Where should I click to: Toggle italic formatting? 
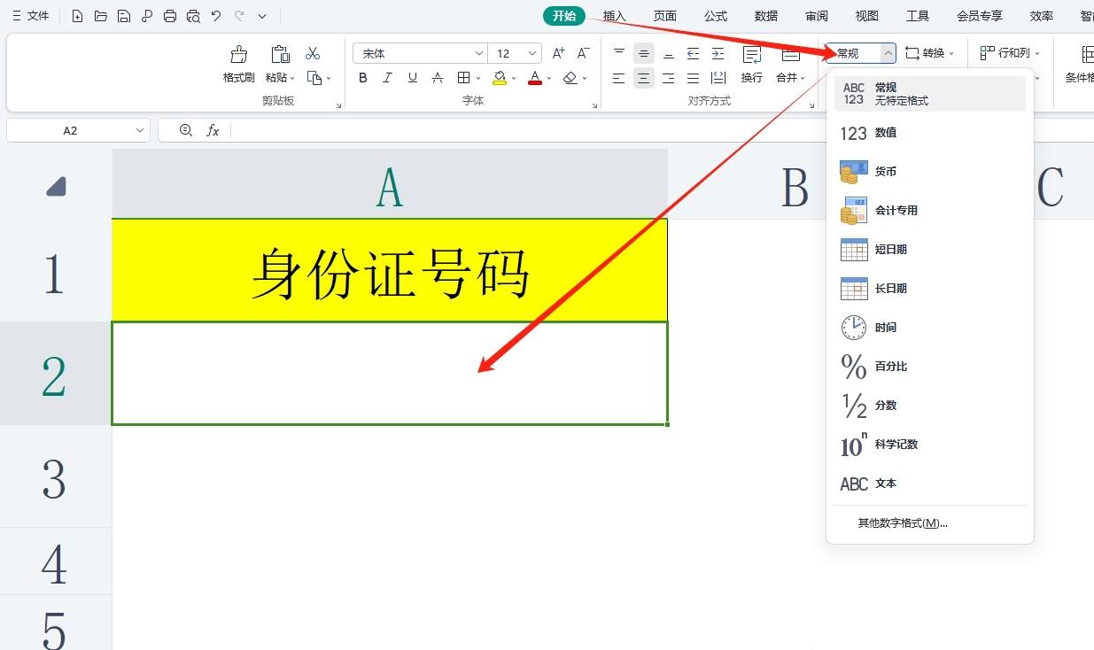[x=387, y=78]
